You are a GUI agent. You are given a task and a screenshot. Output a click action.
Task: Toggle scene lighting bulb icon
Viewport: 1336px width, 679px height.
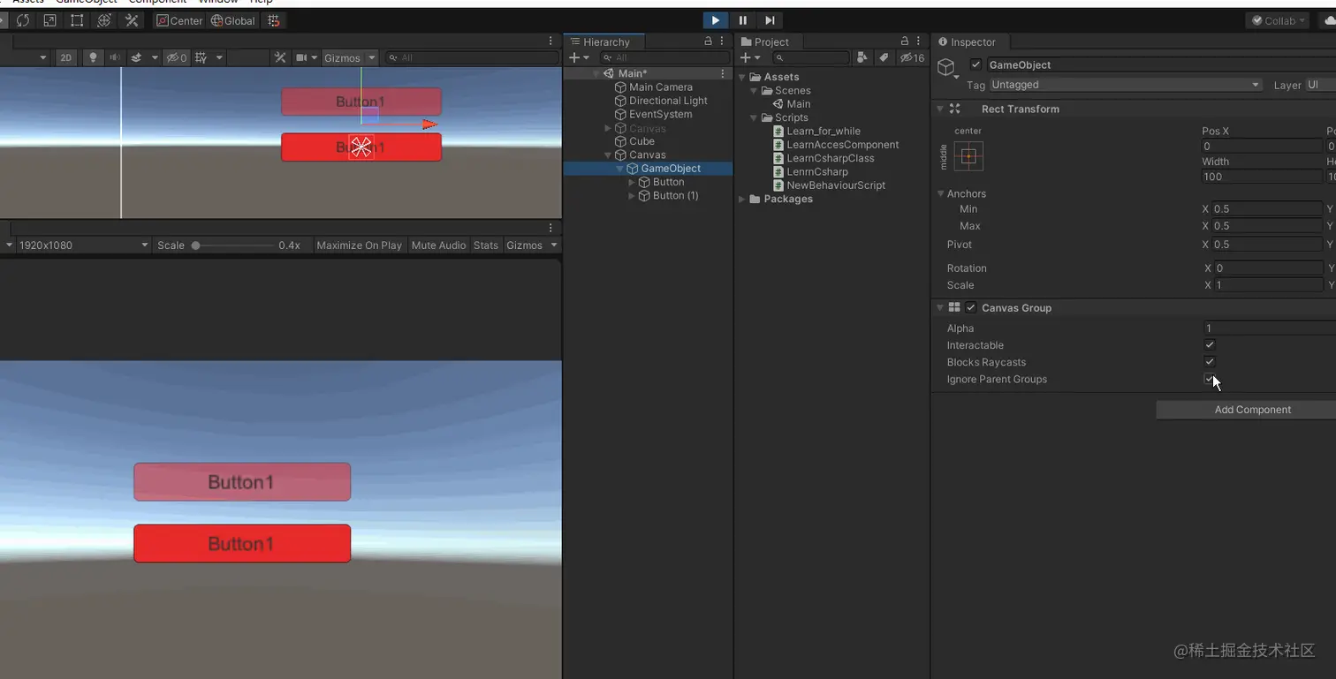pyautogui.click(x=93, y=57)
